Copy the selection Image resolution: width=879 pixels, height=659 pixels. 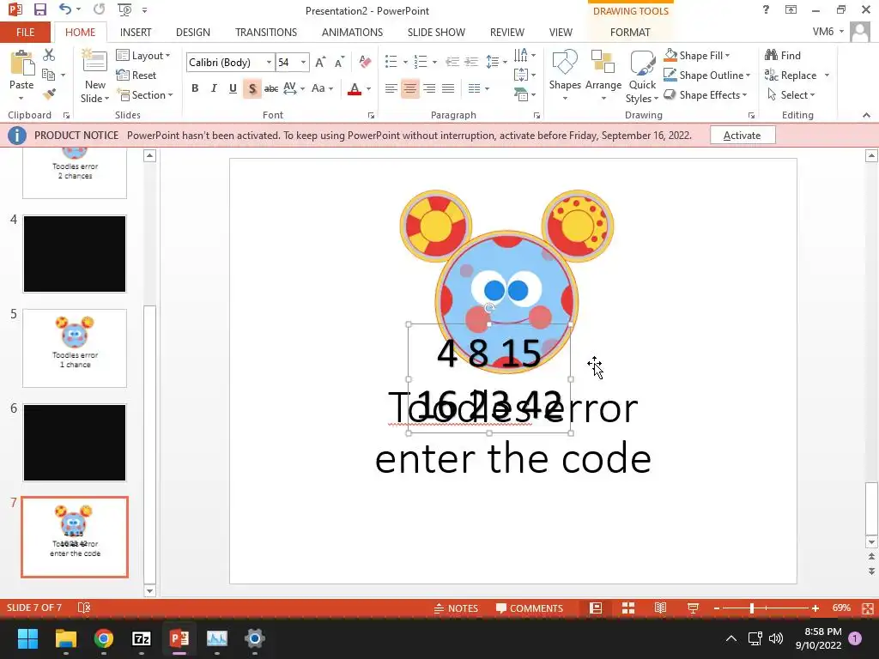49,75
